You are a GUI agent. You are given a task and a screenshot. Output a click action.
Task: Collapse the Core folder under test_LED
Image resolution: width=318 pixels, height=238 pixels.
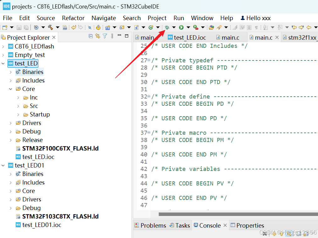point(11,89)
